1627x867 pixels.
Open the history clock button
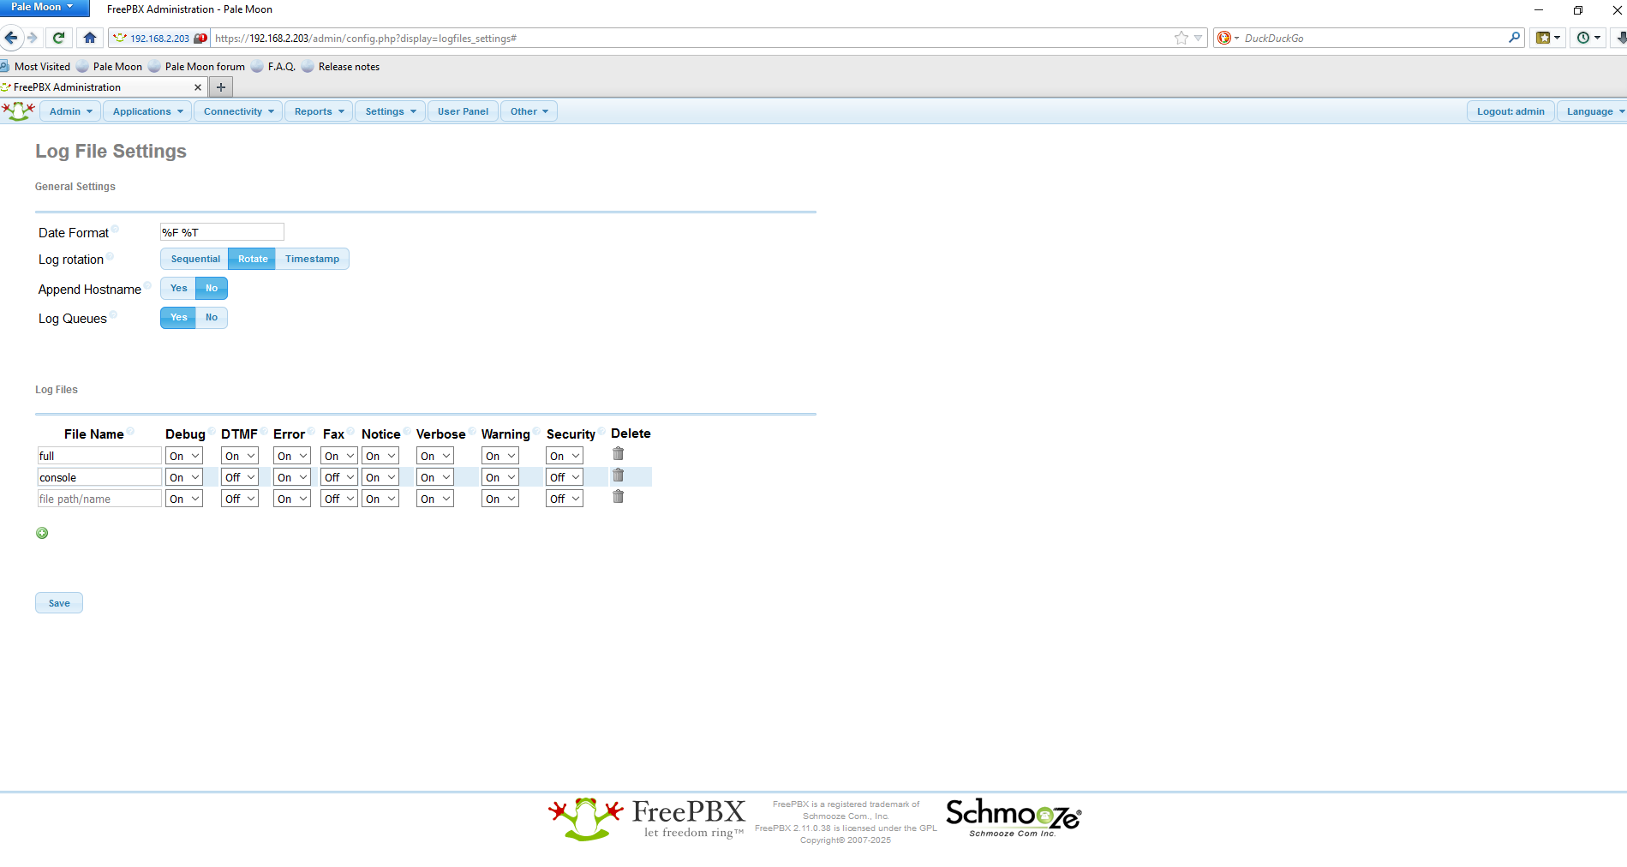click(x=1588, y=38)
